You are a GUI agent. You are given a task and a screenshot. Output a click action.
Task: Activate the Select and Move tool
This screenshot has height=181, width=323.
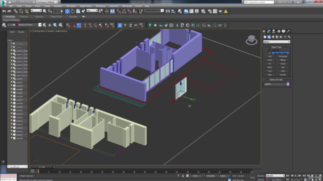coord(67,11)
